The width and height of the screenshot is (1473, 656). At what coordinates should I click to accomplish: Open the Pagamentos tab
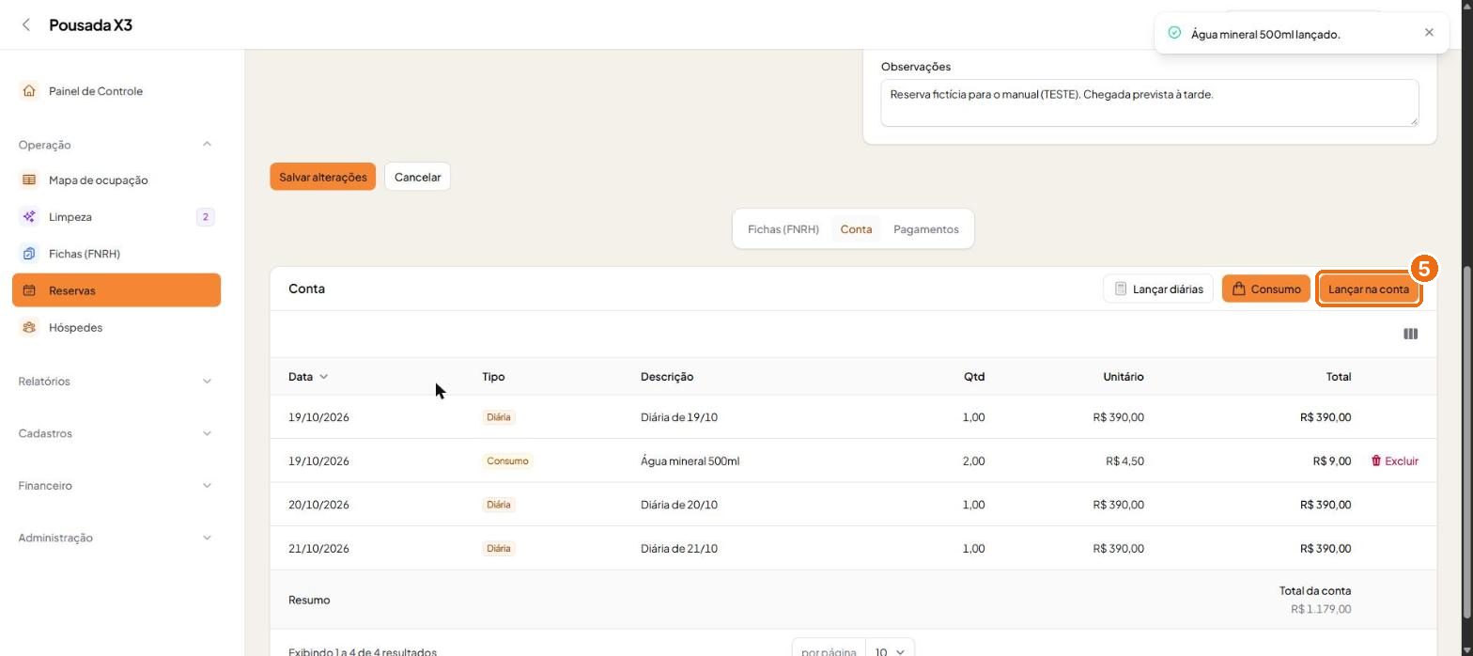[x=926, y=228]
